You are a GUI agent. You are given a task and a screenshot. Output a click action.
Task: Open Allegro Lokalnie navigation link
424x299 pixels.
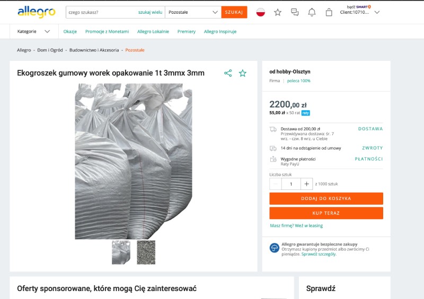[153, 31]
